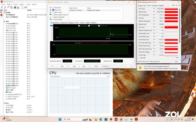Open File Explorer from taskbar

[x=96, y=119]
